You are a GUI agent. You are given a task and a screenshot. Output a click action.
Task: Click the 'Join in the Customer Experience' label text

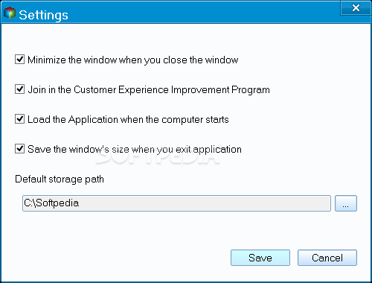coord(149,89)
